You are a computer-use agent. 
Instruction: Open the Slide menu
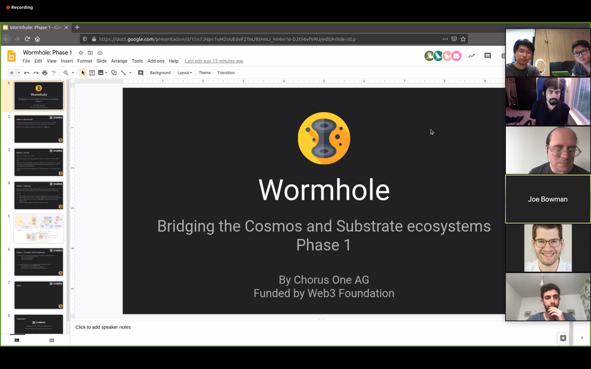point(101,61)
